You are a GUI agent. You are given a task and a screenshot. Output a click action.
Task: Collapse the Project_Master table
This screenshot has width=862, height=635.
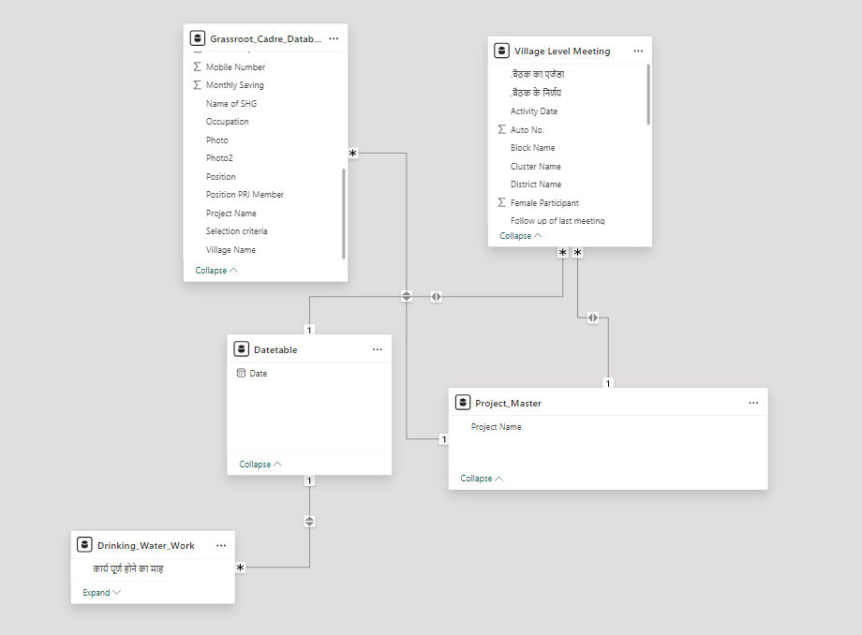482,479
